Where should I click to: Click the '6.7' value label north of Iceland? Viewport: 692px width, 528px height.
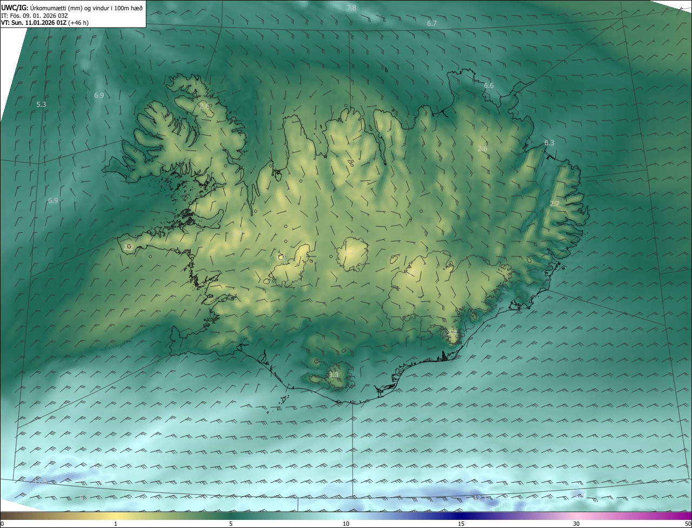pos(431,23)
